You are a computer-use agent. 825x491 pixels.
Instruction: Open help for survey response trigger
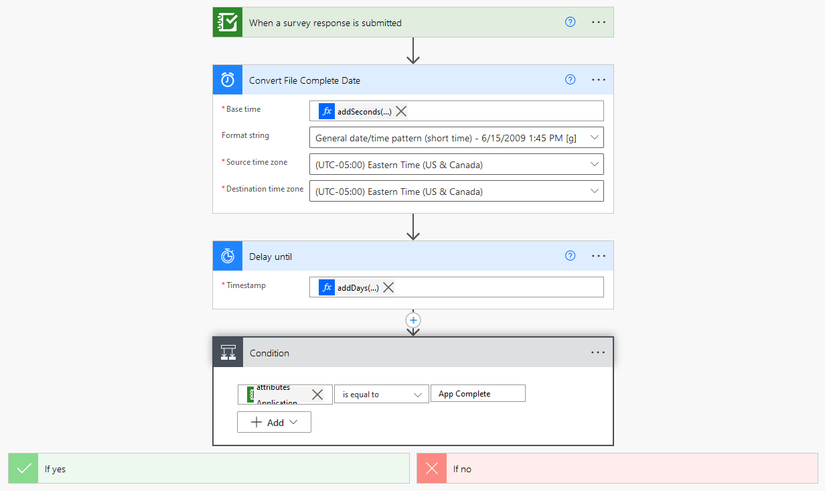[x=570, y=22]
